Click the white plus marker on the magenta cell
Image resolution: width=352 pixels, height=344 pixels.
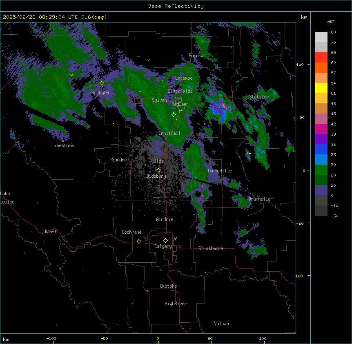250,153
